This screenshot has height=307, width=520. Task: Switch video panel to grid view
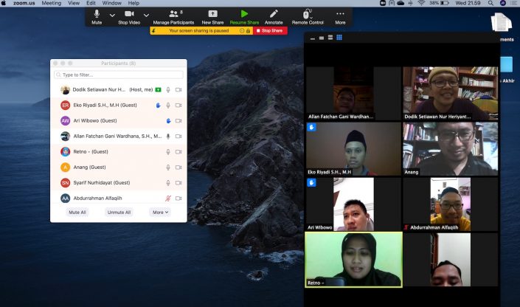tap(339, 38)
